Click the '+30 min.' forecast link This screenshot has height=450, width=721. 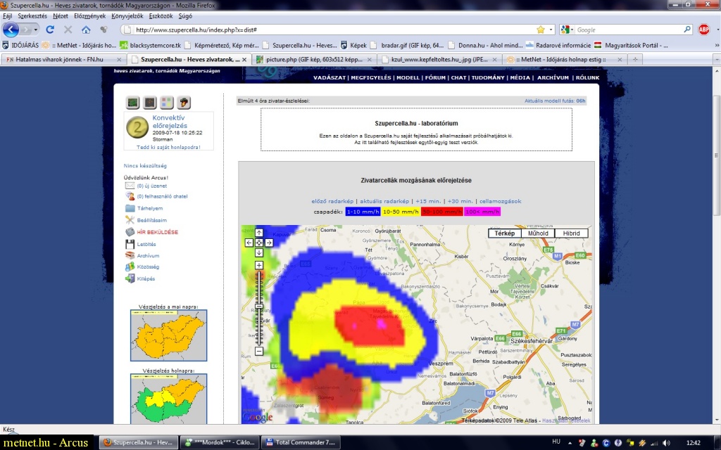coord(460,201)
